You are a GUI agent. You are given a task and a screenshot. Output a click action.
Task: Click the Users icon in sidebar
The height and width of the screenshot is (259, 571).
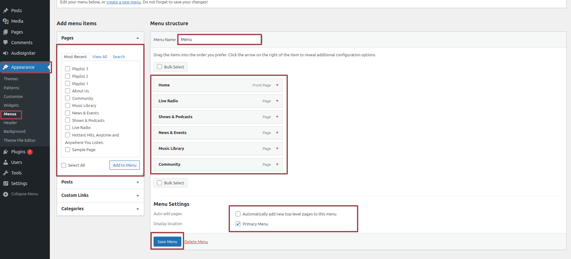point(6,162)
